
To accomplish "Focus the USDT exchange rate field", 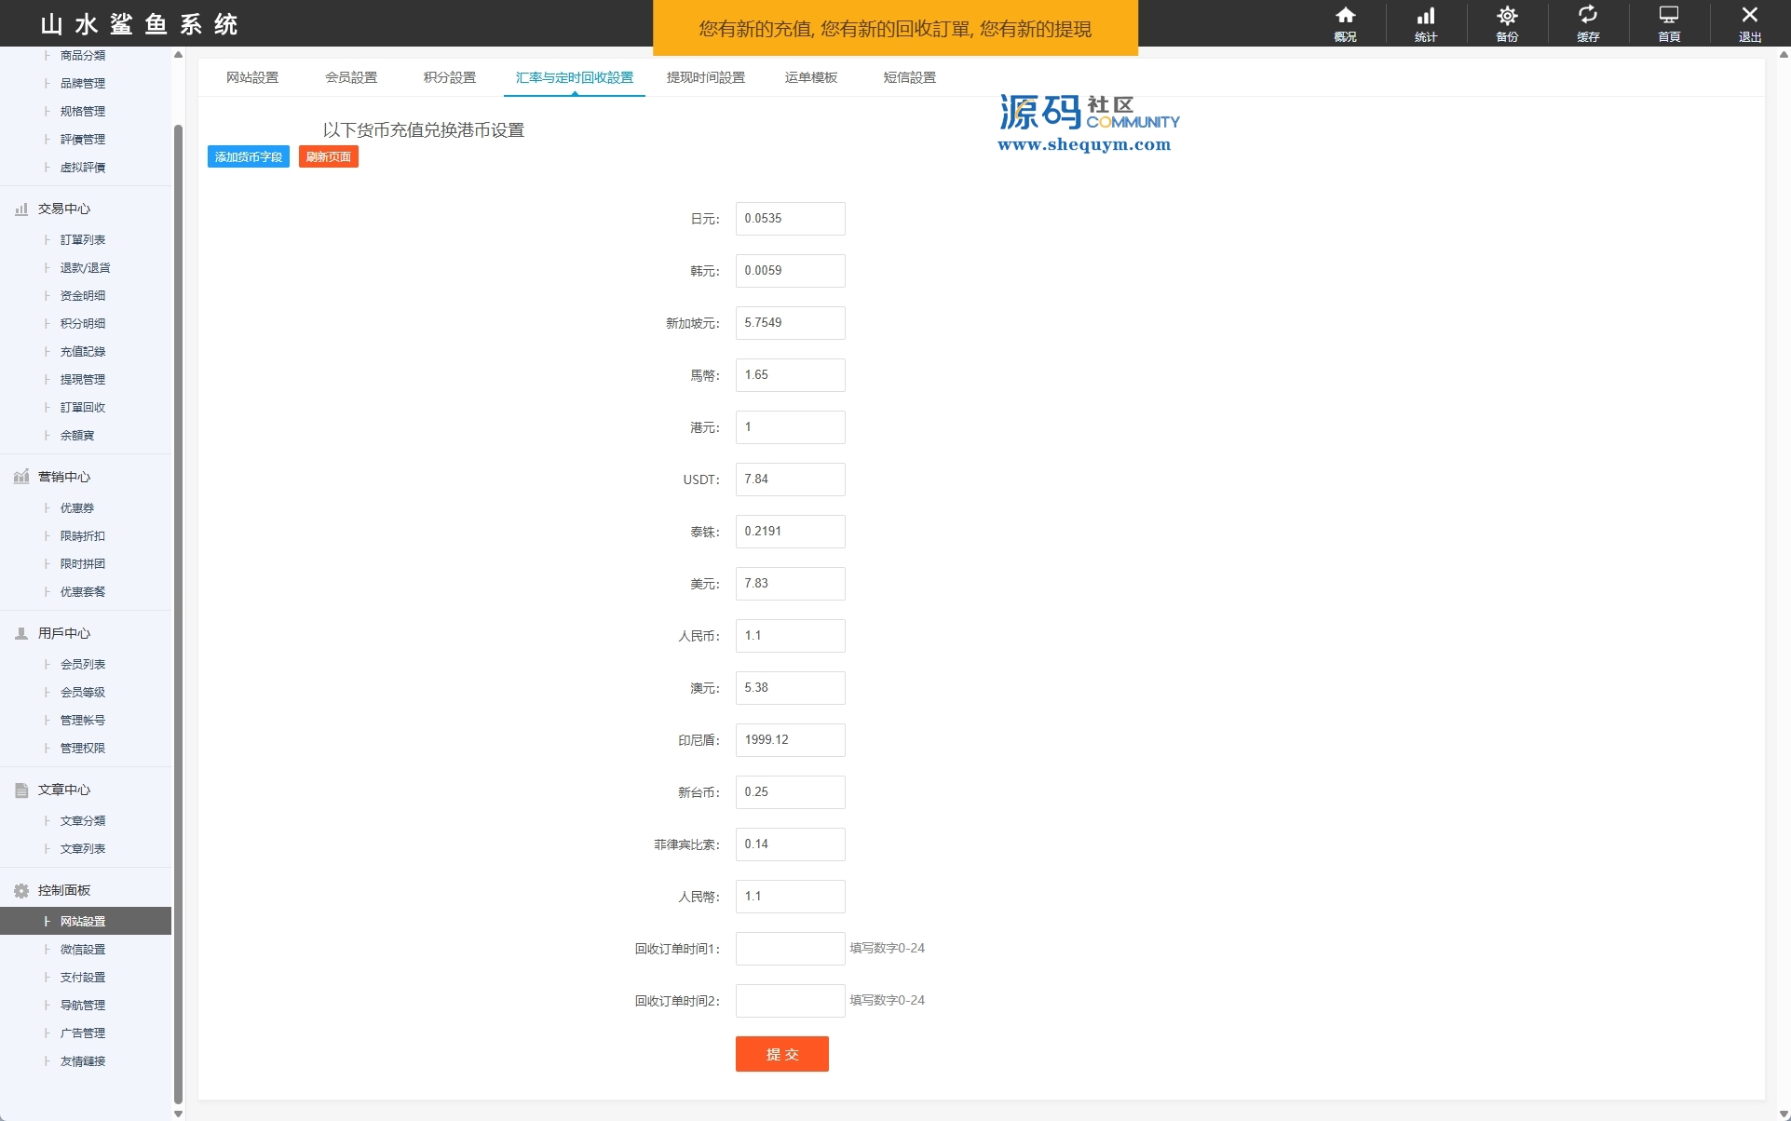I will [790, 479].
